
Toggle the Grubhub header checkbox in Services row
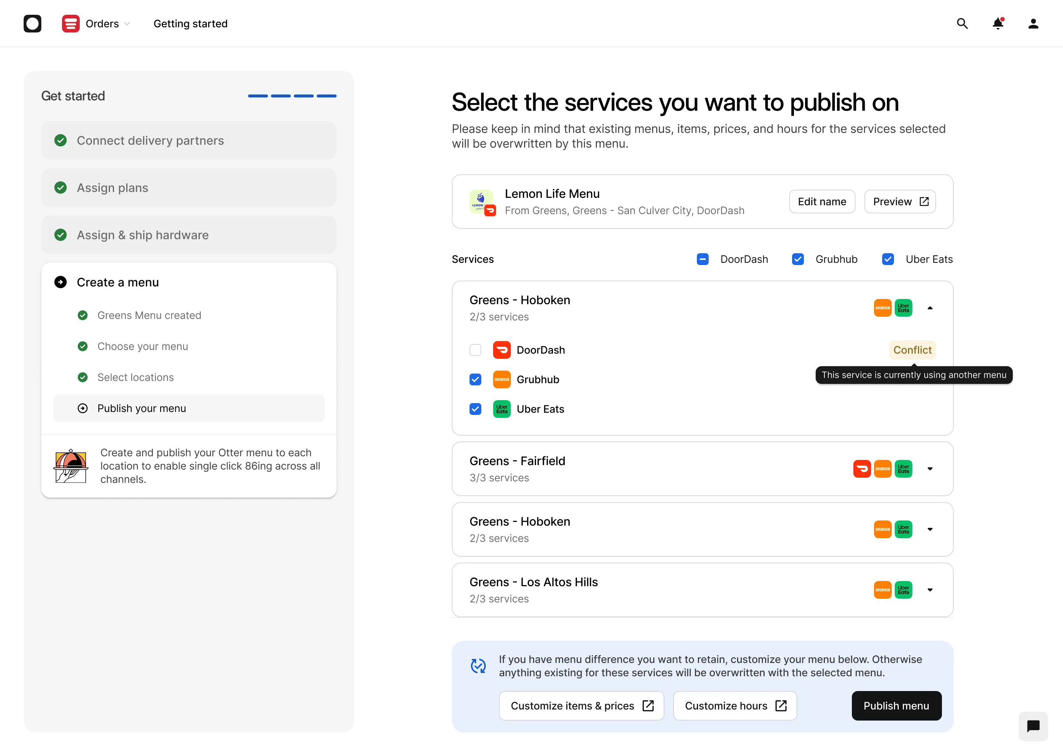tap(798, 259)
